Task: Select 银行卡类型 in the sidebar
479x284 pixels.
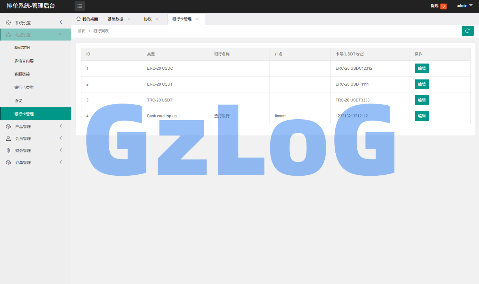Action: [24, 88]
